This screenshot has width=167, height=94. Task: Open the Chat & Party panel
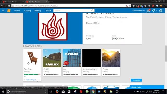147,87
